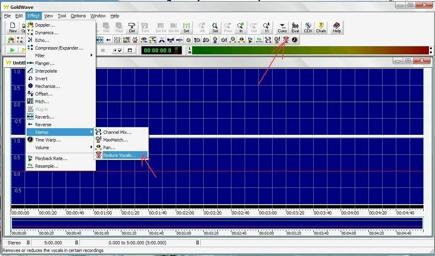
Task: Click the Channel Mix icon in effects toolbar
Action: [268, 40]
